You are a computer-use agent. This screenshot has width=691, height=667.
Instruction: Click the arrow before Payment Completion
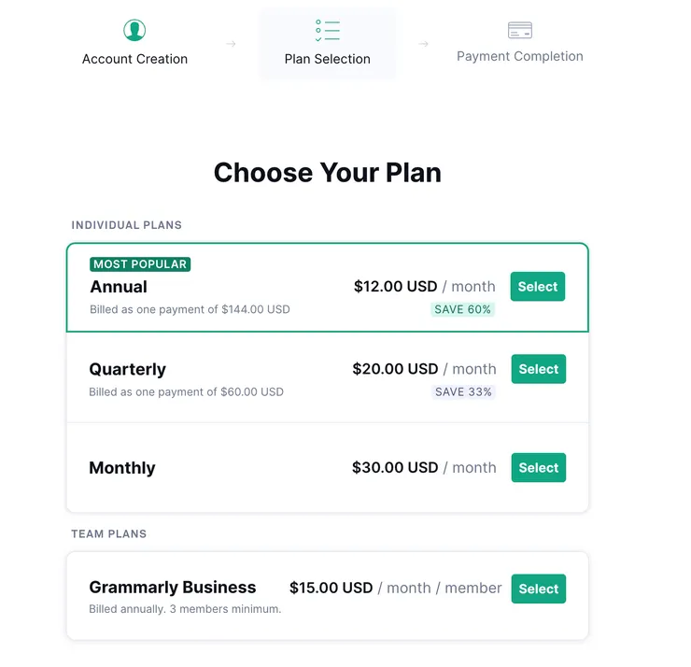click(x=424, y=44)
